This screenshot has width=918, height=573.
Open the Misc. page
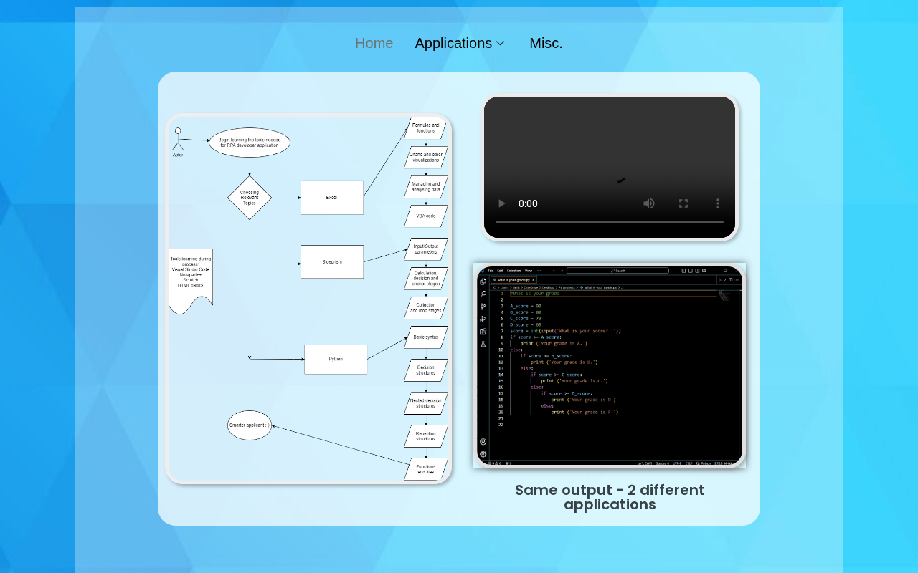coord(546,43)
